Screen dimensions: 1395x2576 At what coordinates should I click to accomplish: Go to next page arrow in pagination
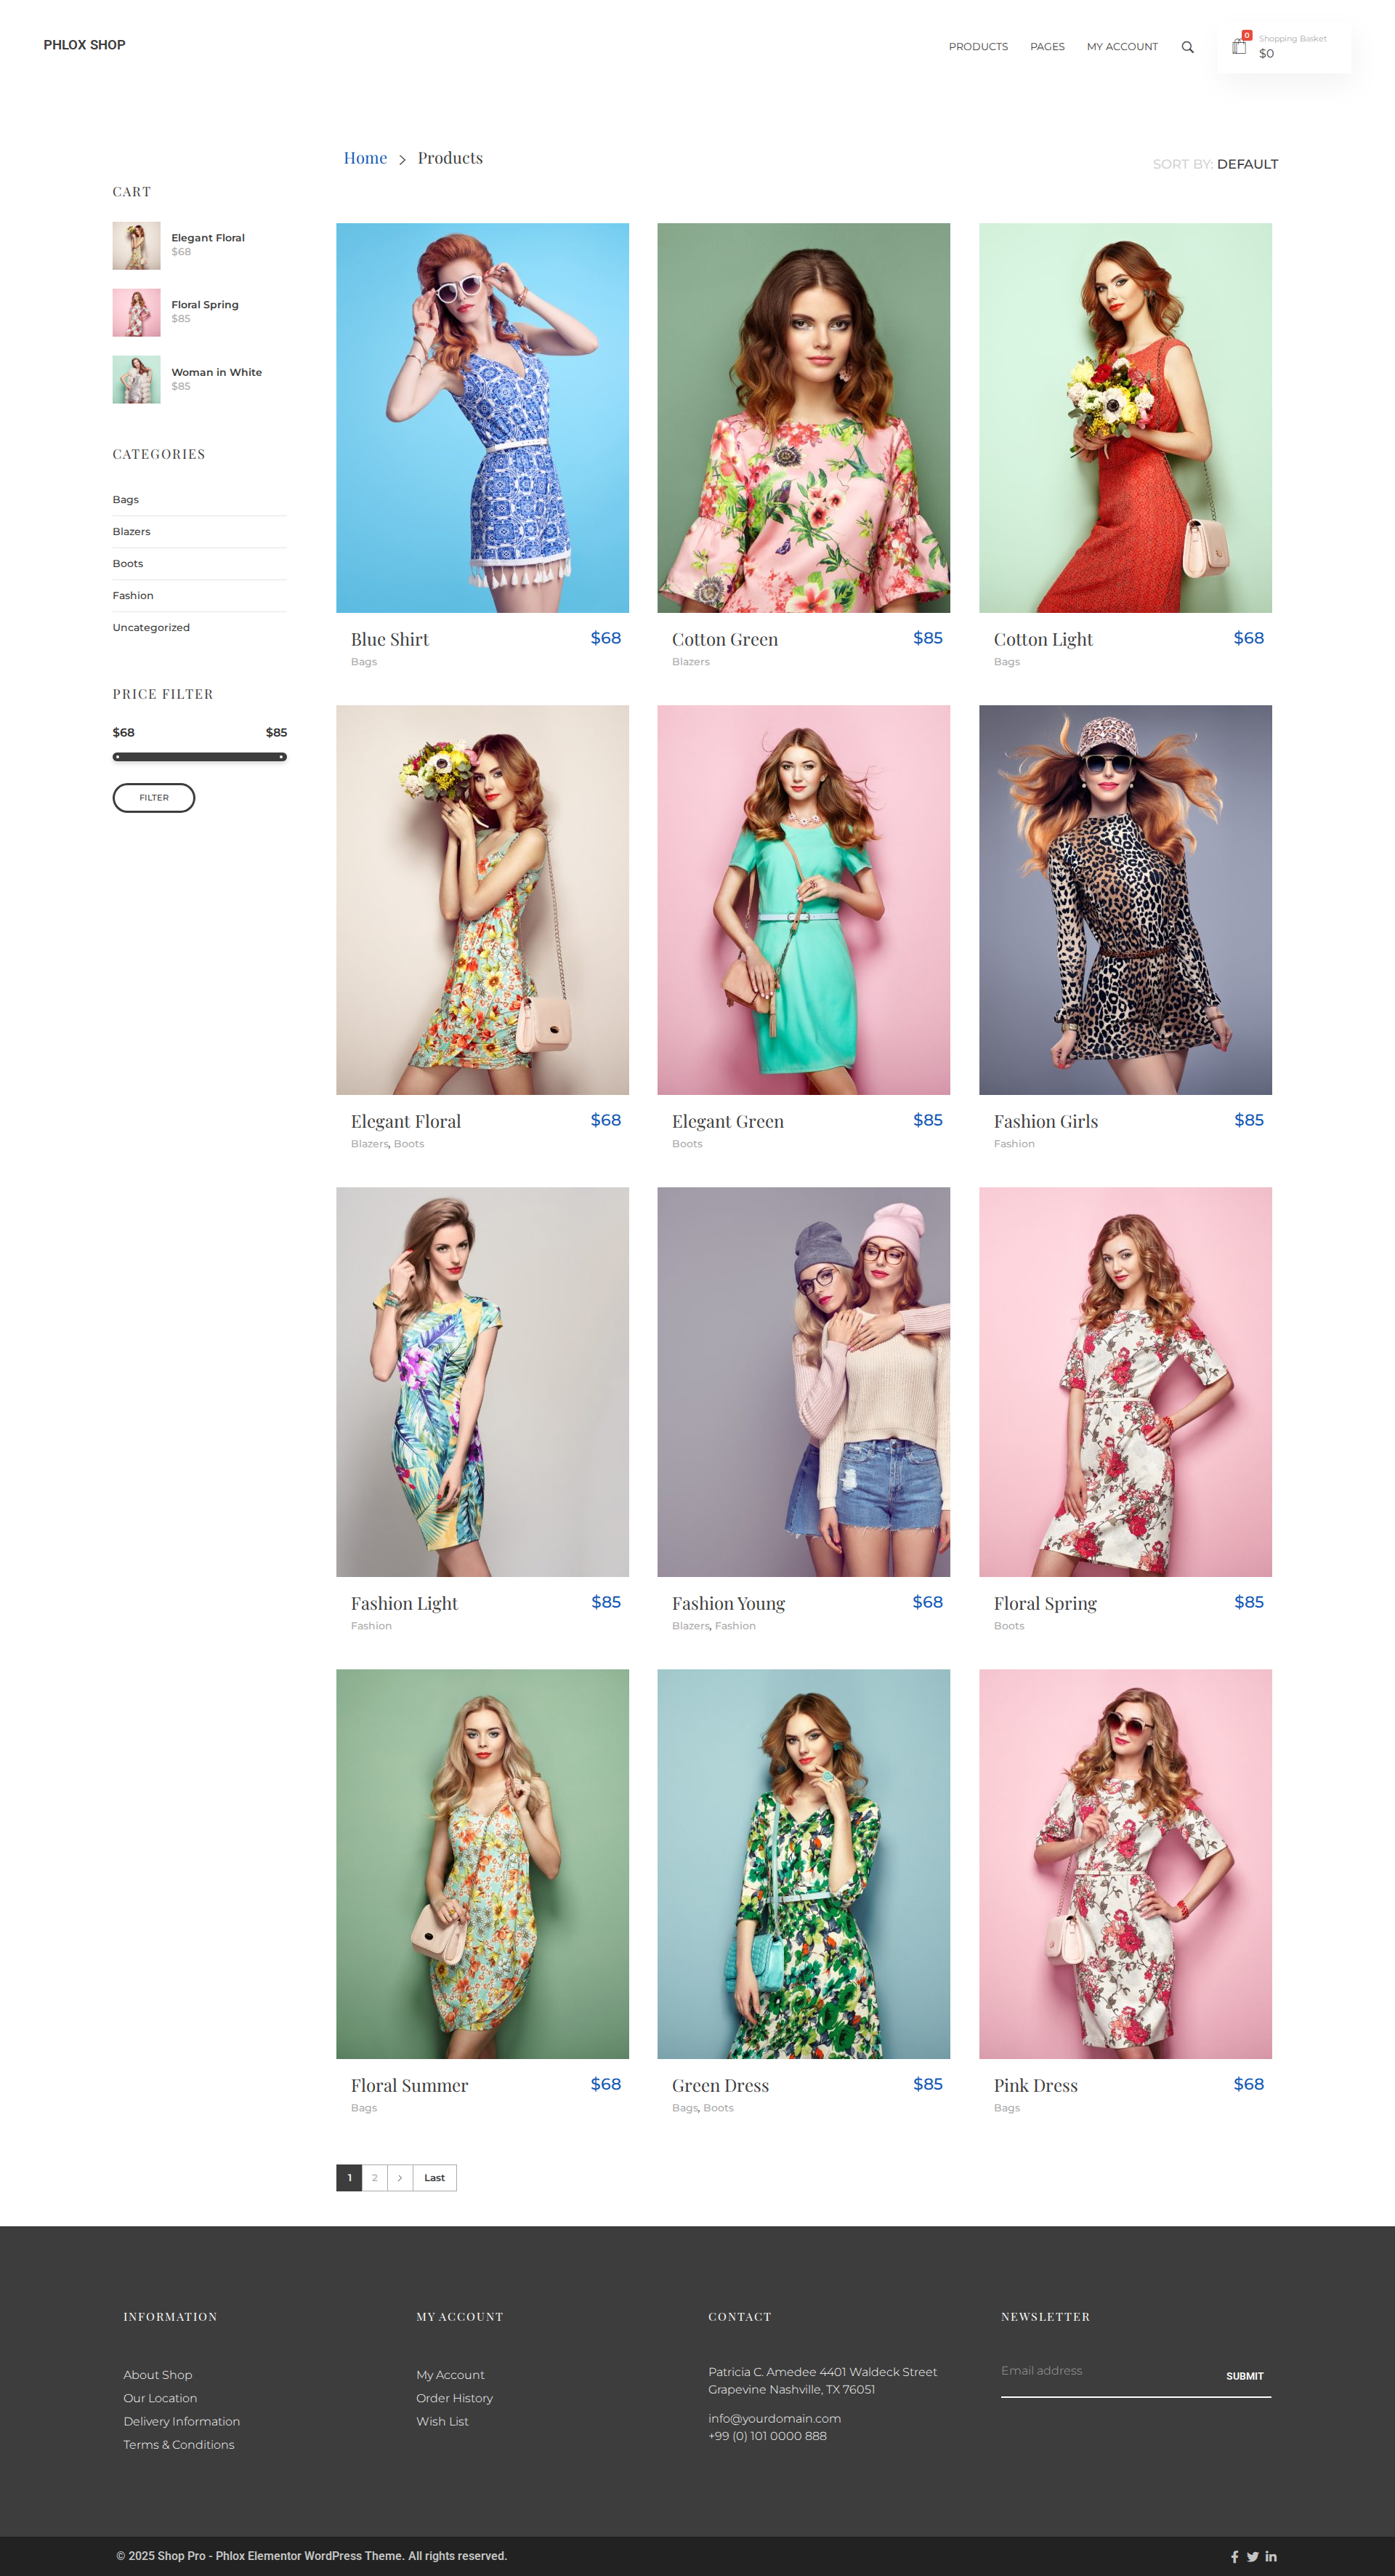pos(400,2177)
